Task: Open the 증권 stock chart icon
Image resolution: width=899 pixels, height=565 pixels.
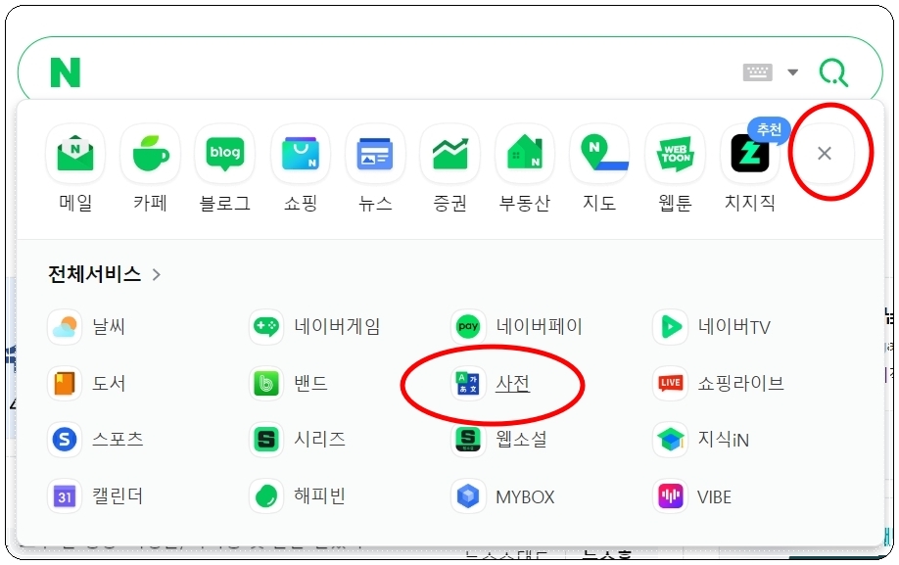Action: tap(449, 153)
